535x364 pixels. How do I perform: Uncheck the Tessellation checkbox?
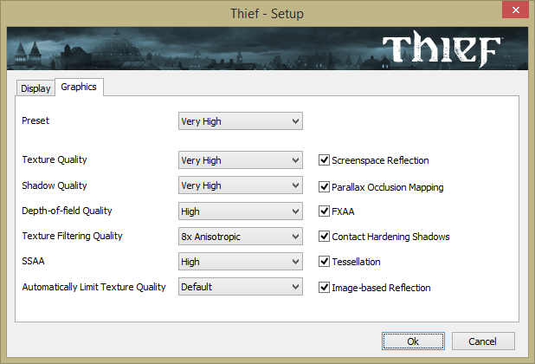(x=324, y=262)
